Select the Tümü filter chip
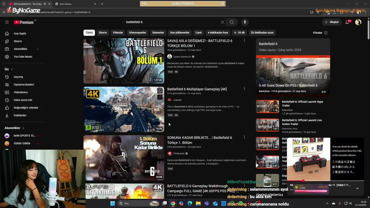This screenshot has height=208, width=370. pos(89,33)
